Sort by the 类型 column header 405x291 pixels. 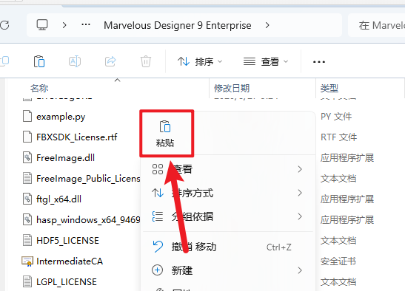[329, 89]
